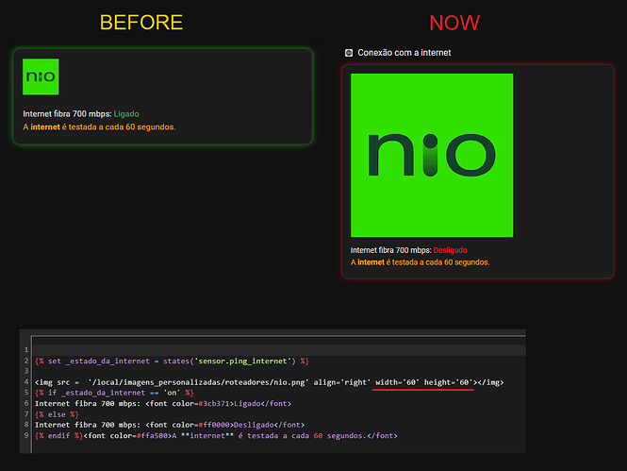This screenshot has width=627, height=471.
Task: Click the large nio logo image
Action: click(x=432, y=155)
